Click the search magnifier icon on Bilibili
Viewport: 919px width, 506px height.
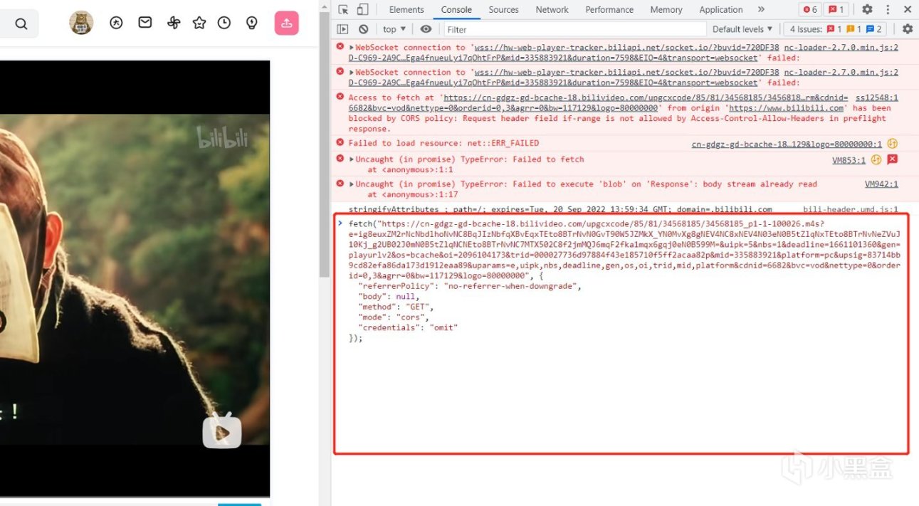[21, 23]
